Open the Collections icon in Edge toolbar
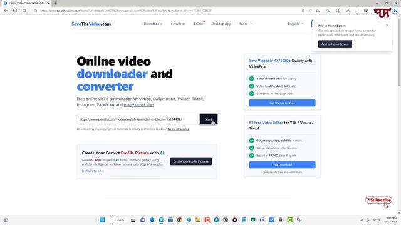The width and height of the screenshot is (401, 225). (x=347, y=11)
